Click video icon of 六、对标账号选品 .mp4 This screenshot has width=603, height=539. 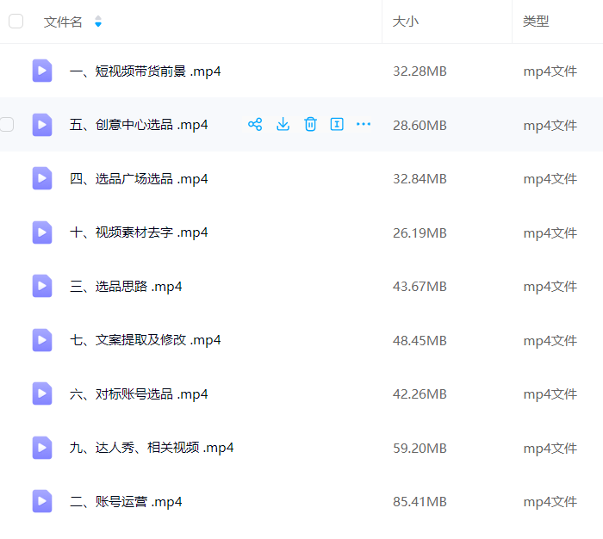[x=42, y=393]
